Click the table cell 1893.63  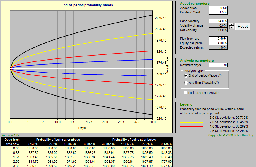[x=52, y=162]
